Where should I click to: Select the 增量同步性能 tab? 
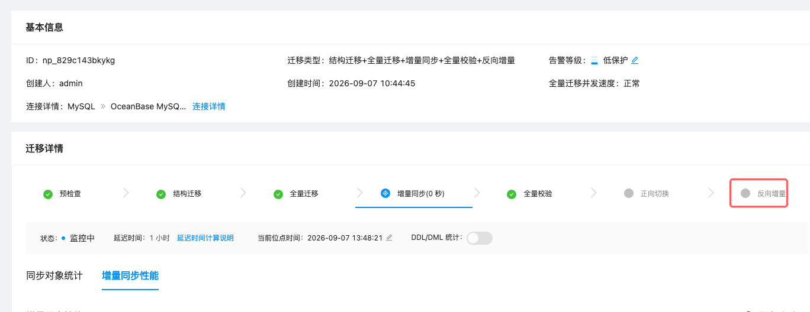[130, 275]
